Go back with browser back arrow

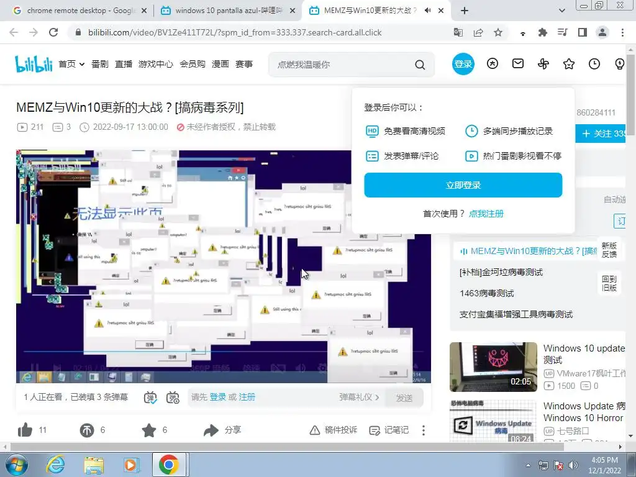click(x=14, y=32)
